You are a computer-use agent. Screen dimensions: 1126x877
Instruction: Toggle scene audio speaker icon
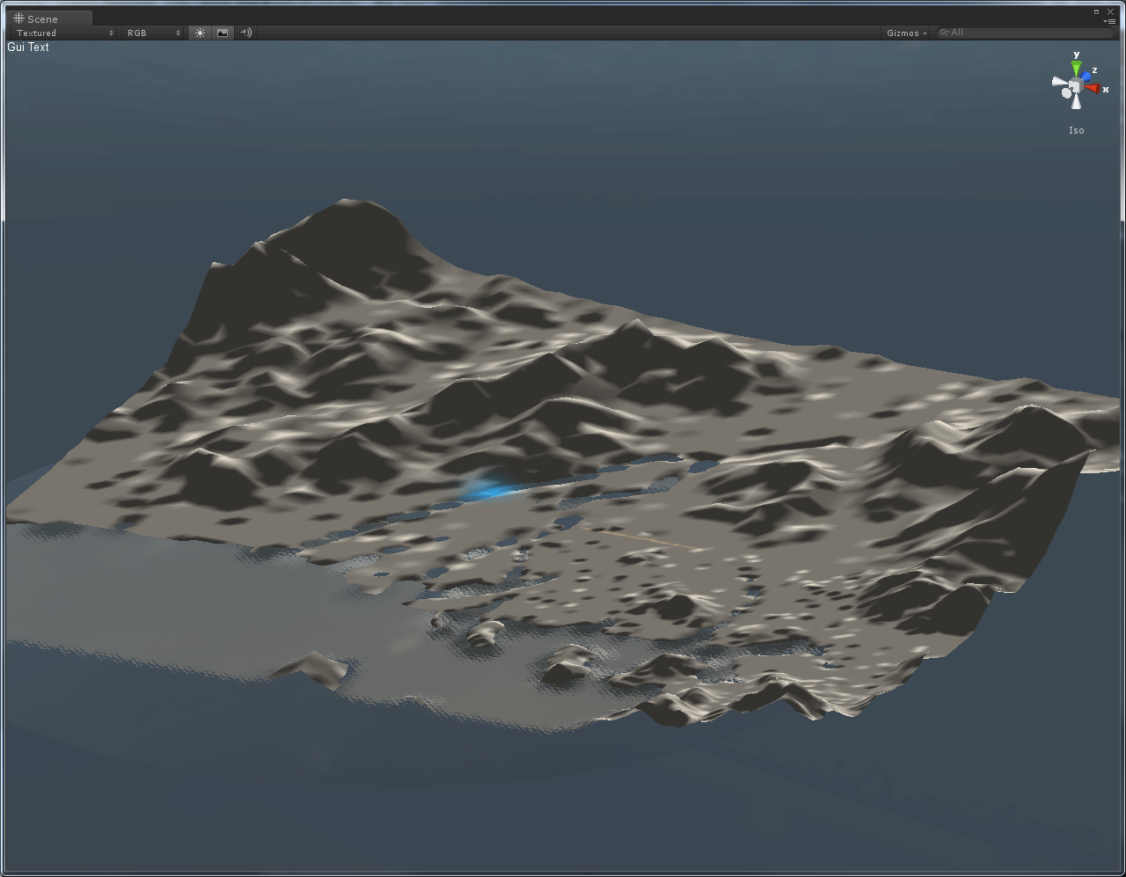coord(245,33)
